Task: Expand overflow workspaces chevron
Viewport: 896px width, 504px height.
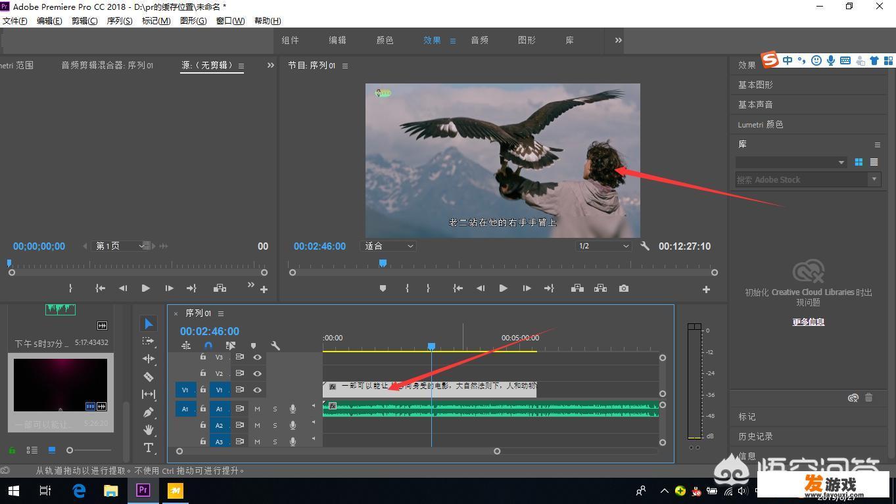Action: [x=618, y=40]
